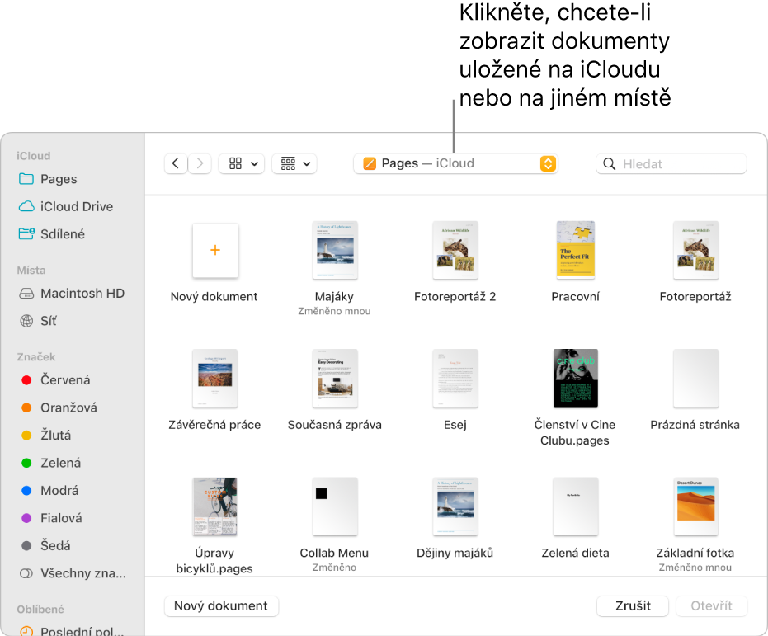Select the Závěrečná práce document thumbnail
768x636 pixels.
tap(215, 379)
